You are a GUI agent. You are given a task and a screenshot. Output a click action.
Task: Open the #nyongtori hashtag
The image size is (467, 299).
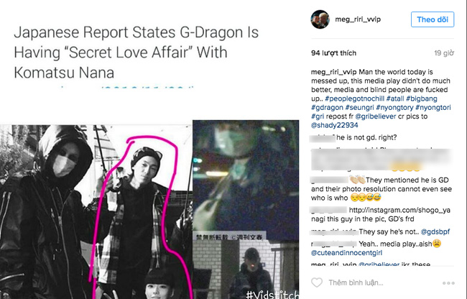(433, 108)
